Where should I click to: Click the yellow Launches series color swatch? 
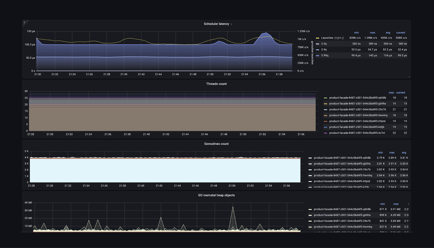pyautogui.click(x=317, y=38)
